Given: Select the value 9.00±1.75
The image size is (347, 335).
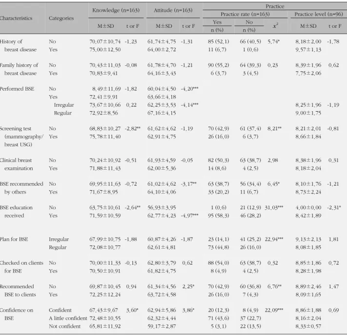Looking at the screenshot, I should point(308,113).
